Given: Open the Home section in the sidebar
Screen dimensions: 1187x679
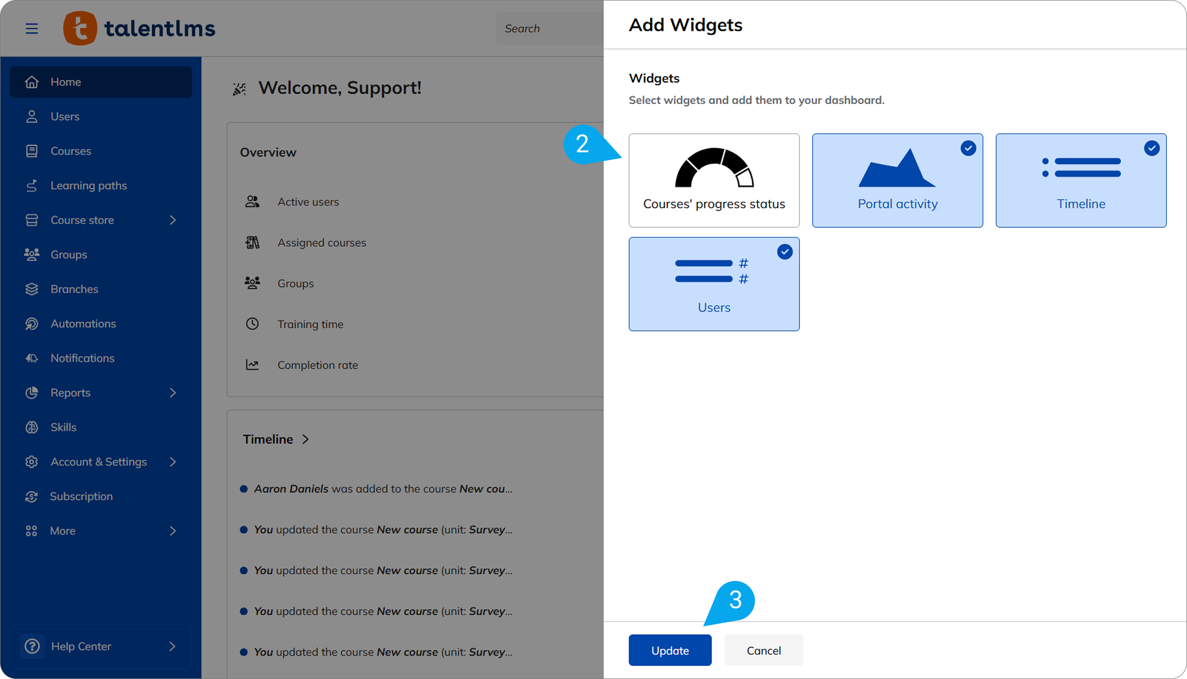Looking at the screenshot, I should pyautogui.click(x=65, y=81).
